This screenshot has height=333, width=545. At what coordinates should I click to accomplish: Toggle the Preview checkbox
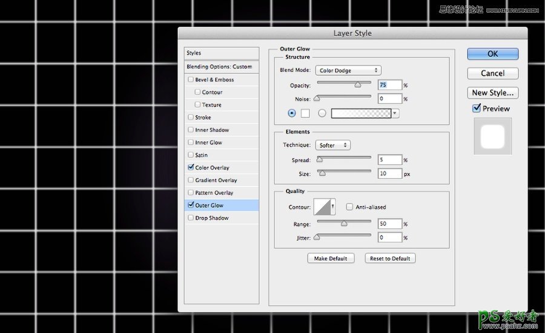click(x=477, y=108)
